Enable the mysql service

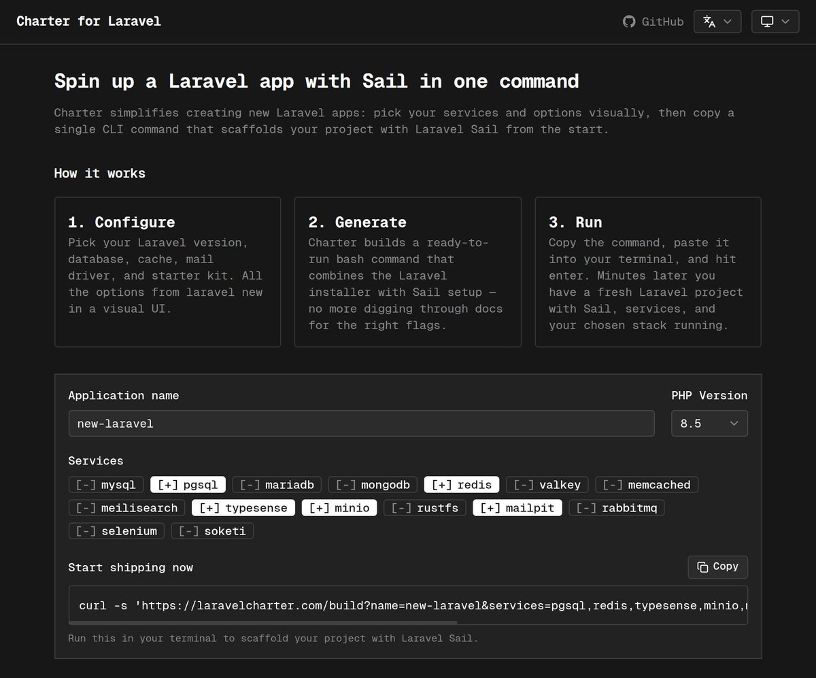106,485
